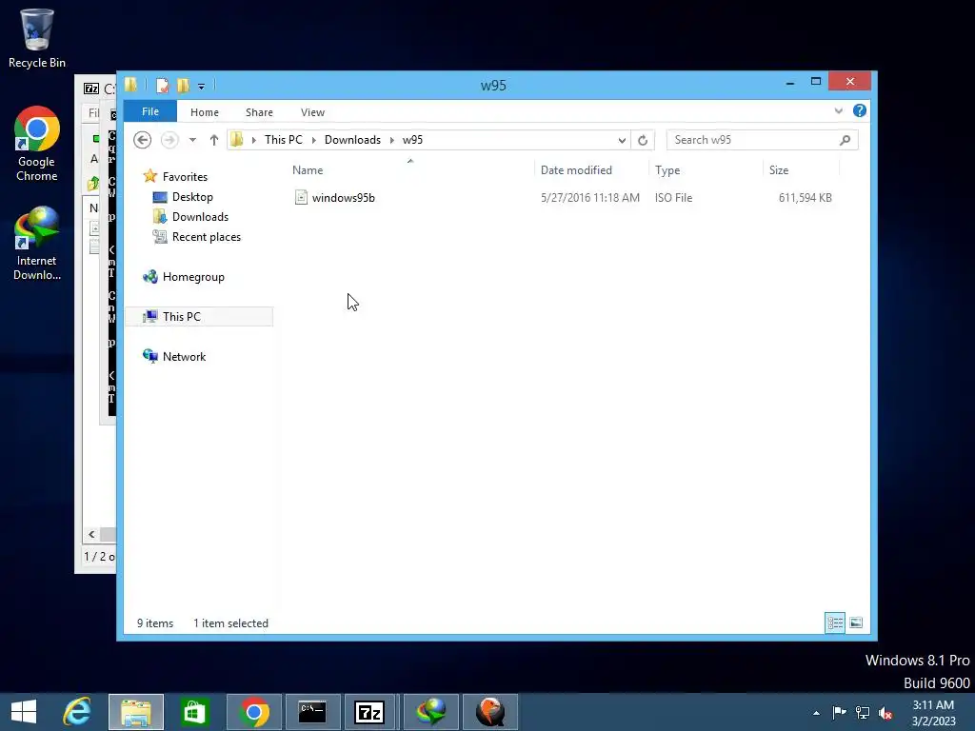This screenshot has width=975, height=731.
Task: Click the folder icon in the Explorer title bar
Action: 130,85
